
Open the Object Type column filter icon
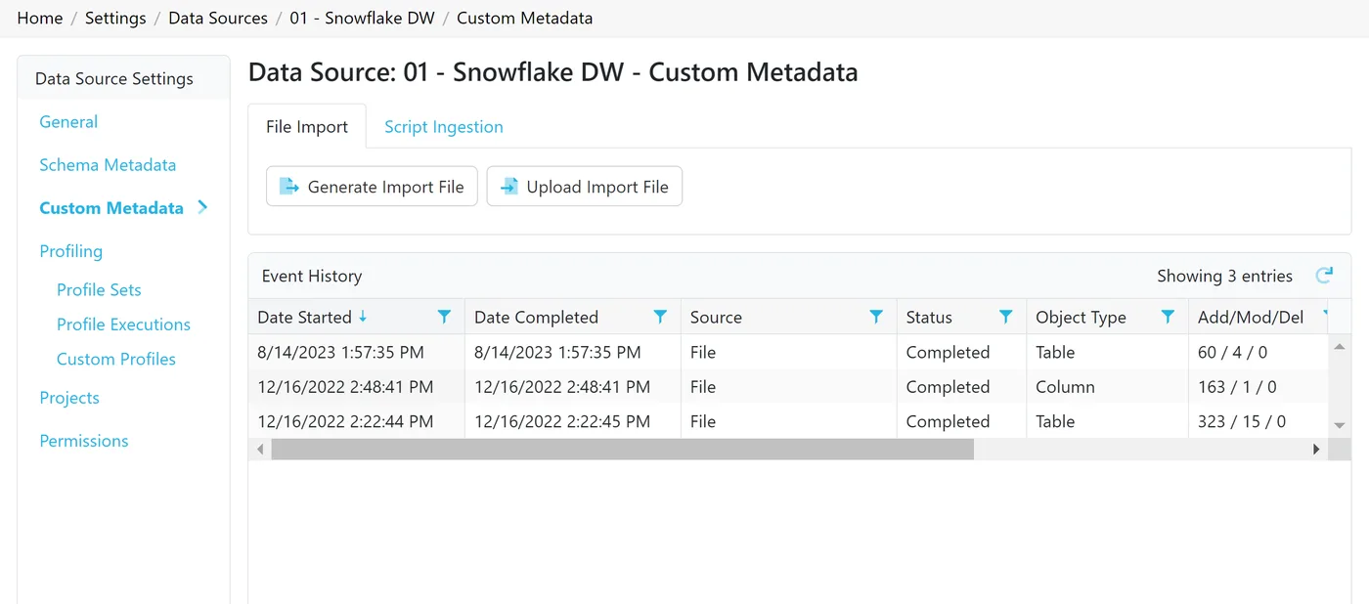tap(1168, 317)
